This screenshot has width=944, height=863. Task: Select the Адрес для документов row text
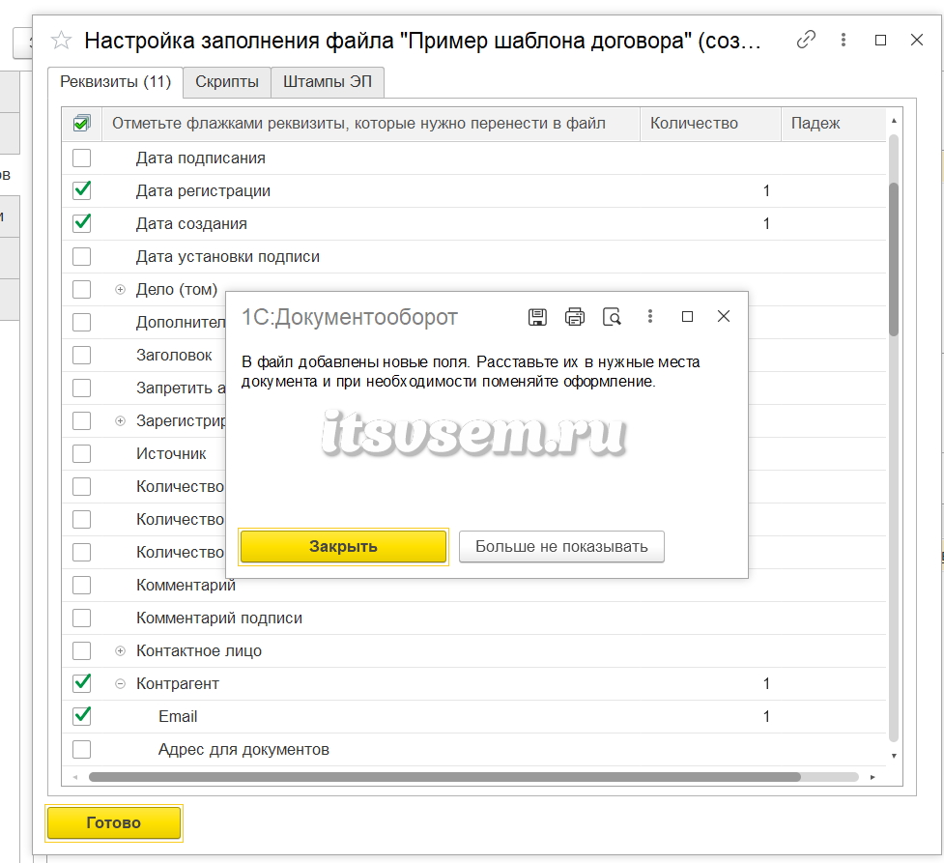pos(243,750)
